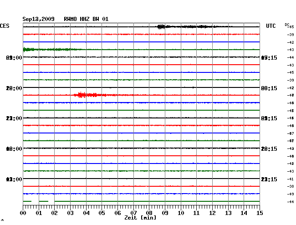The width and height of the screenshot is (296, 225).
Task: Click the "UTC" label at upper right
Action: [x=270, y=26]
